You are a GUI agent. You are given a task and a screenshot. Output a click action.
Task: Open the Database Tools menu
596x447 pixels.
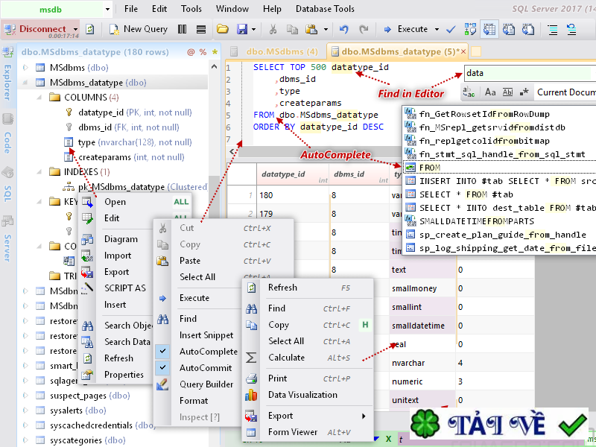[325, 9]
